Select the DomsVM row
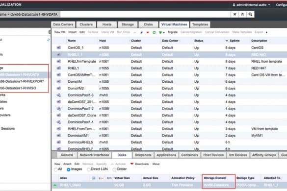 click(169, 81)
